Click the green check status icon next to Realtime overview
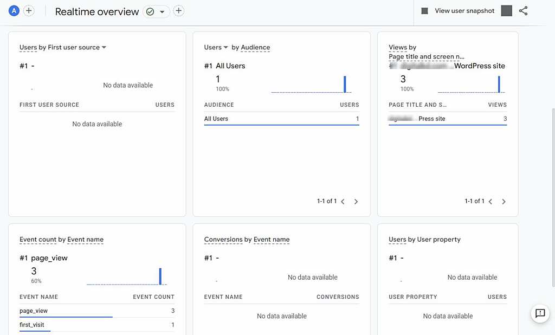Screen dimensions: 555x335 tap(150, 12)
